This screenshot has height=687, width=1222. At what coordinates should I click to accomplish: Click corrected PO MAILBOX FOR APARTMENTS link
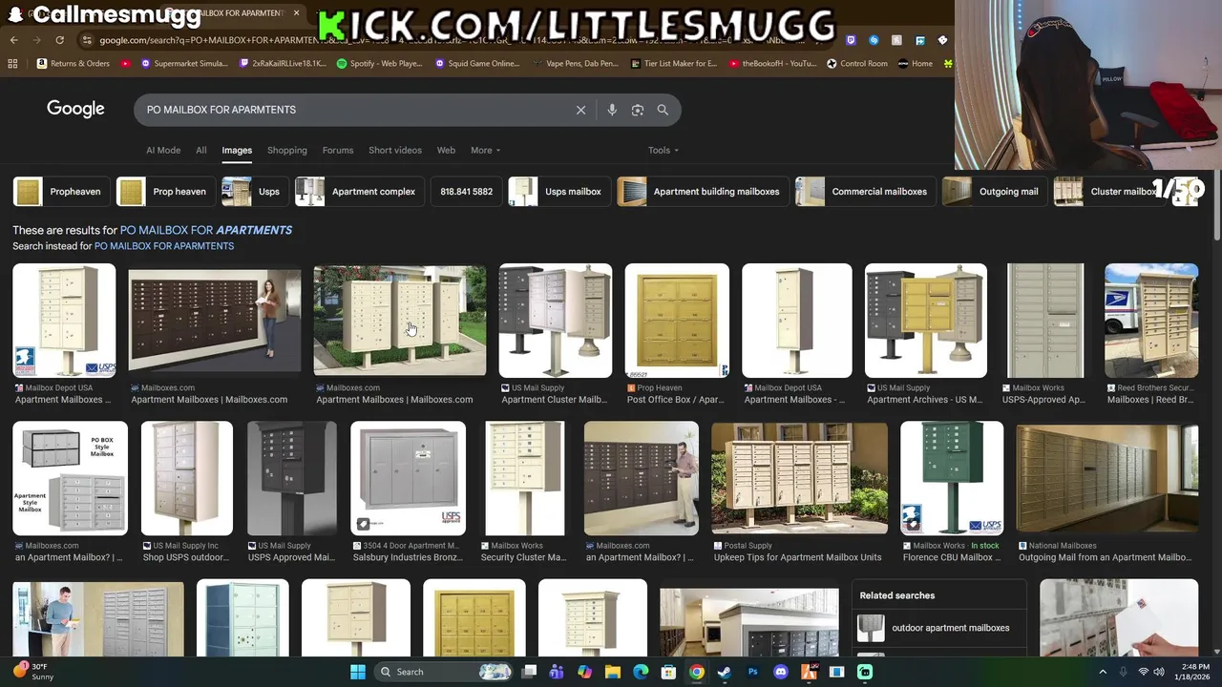coord(206,230)
